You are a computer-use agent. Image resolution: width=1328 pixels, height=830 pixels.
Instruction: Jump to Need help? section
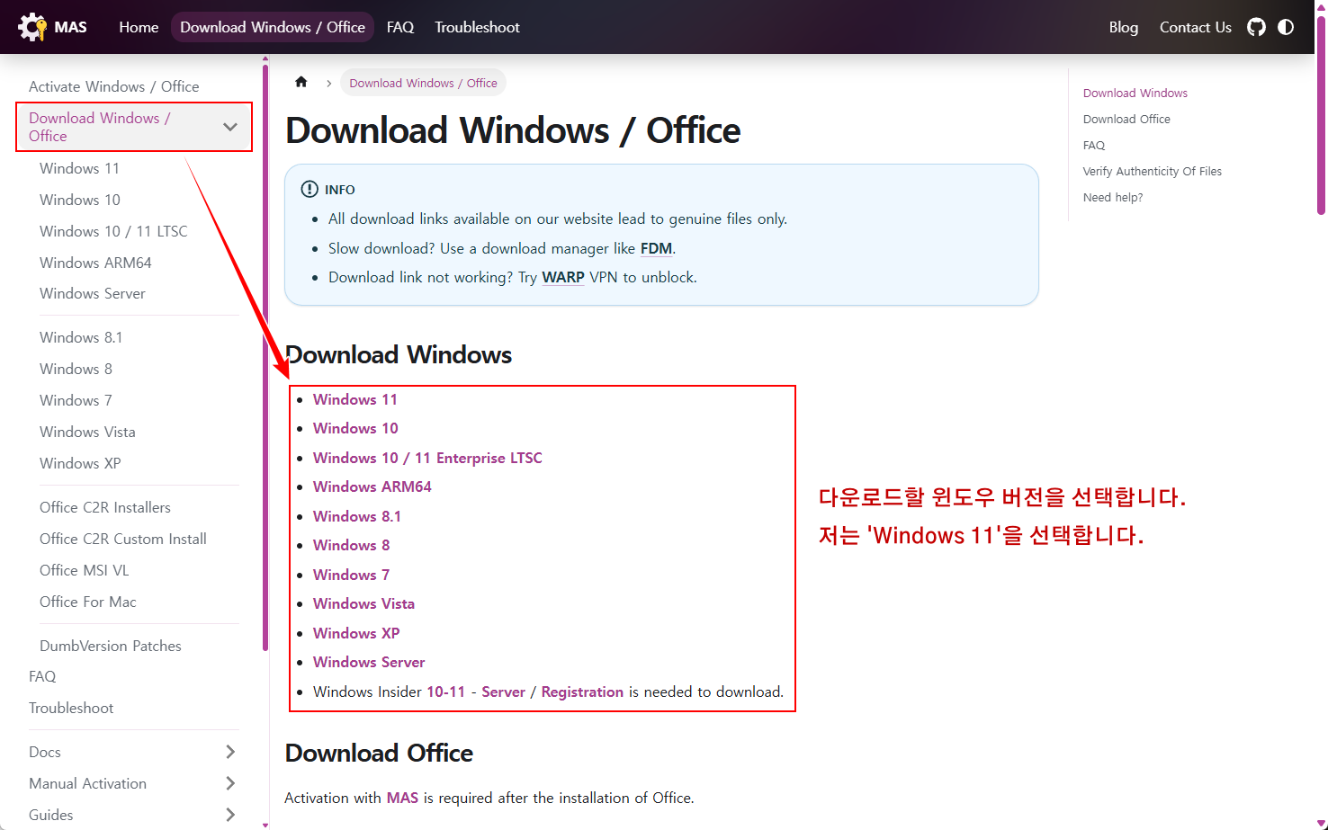point(1113,197)
